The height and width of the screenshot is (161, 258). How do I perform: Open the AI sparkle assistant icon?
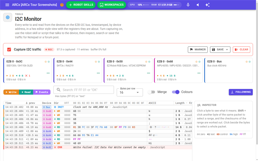208,5
